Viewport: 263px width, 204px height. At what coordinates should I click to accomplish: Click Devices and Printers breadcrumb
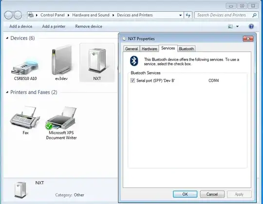(x=135, y=15)
